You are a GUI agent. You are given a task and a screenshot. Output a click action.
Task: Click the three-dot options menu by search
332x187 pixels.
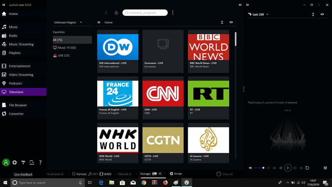click(173, 13)
